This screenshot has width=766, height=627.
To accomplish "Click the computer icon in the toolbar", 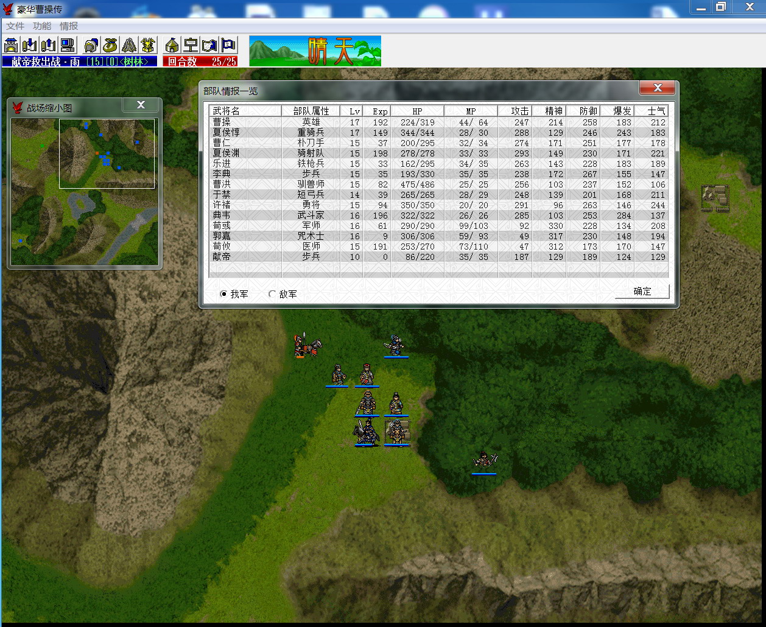I will (x=67, y=45).
